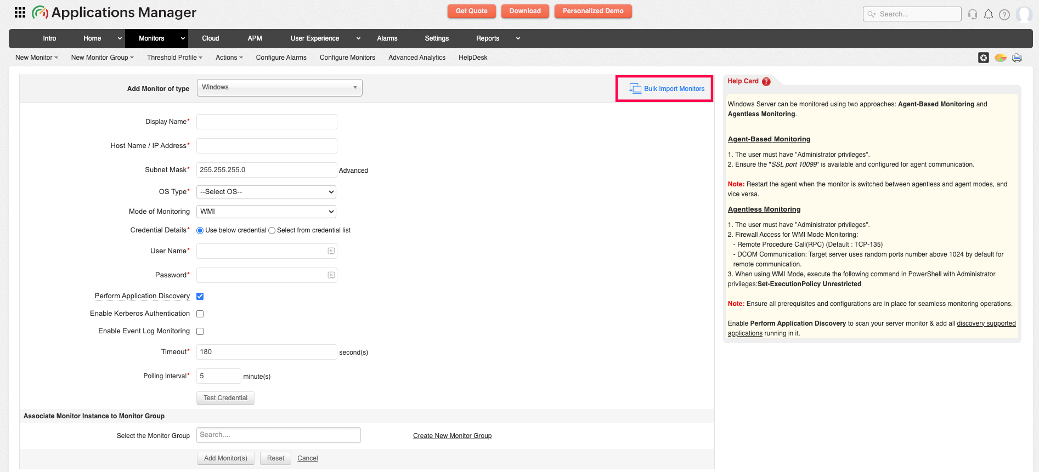Open Bulk Import Monitors link

[x=674, y=89]
